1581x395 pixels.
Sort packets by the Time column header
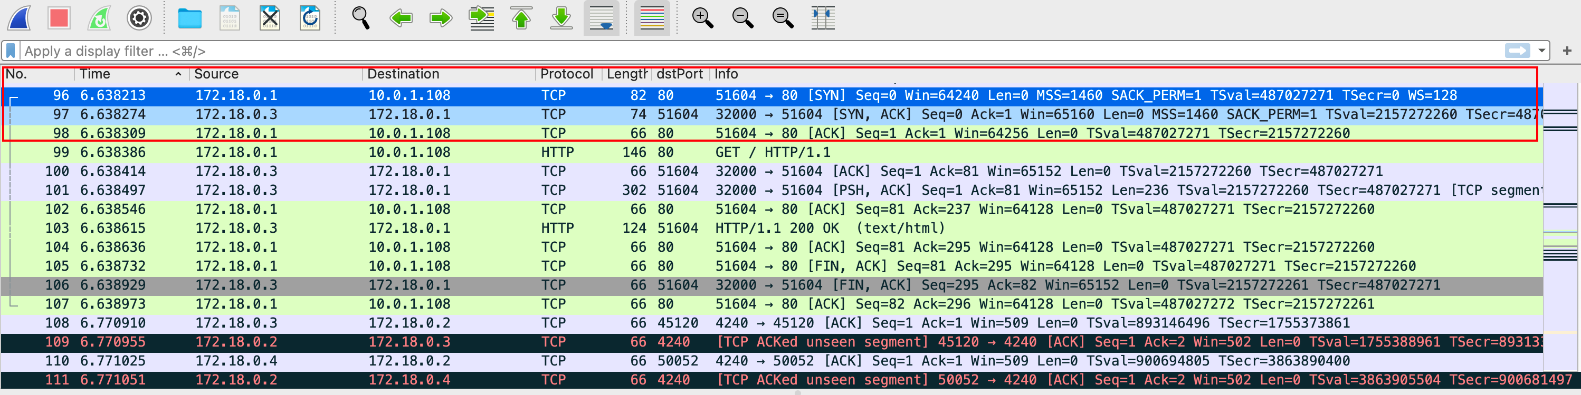(131, 74)
